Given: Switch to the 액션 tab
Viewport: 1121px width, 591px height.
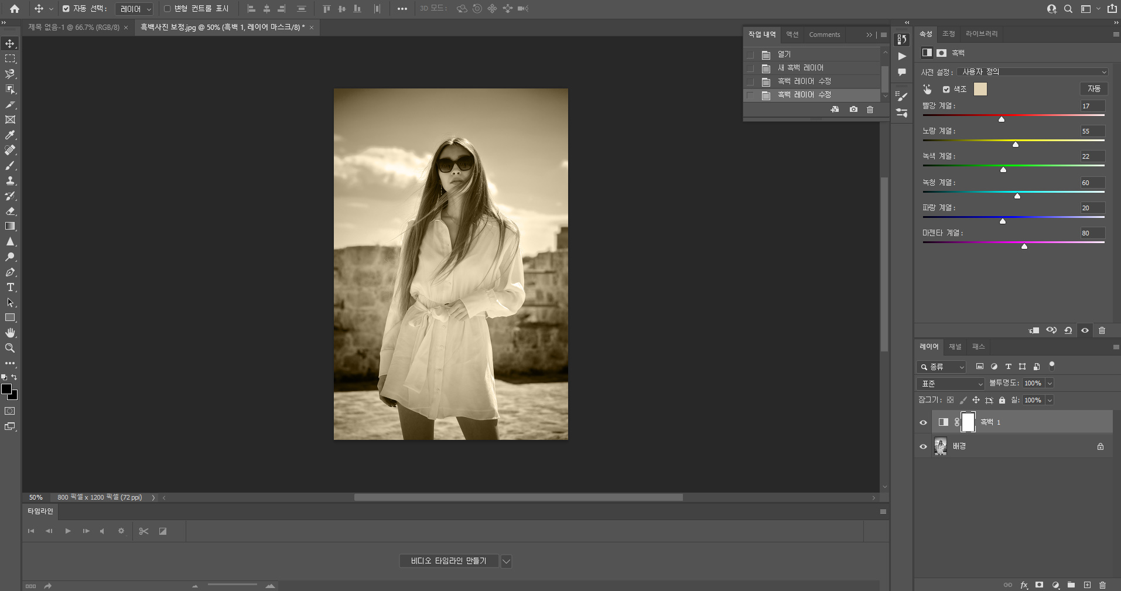Looking at the screenshot, I should (792, 35).
